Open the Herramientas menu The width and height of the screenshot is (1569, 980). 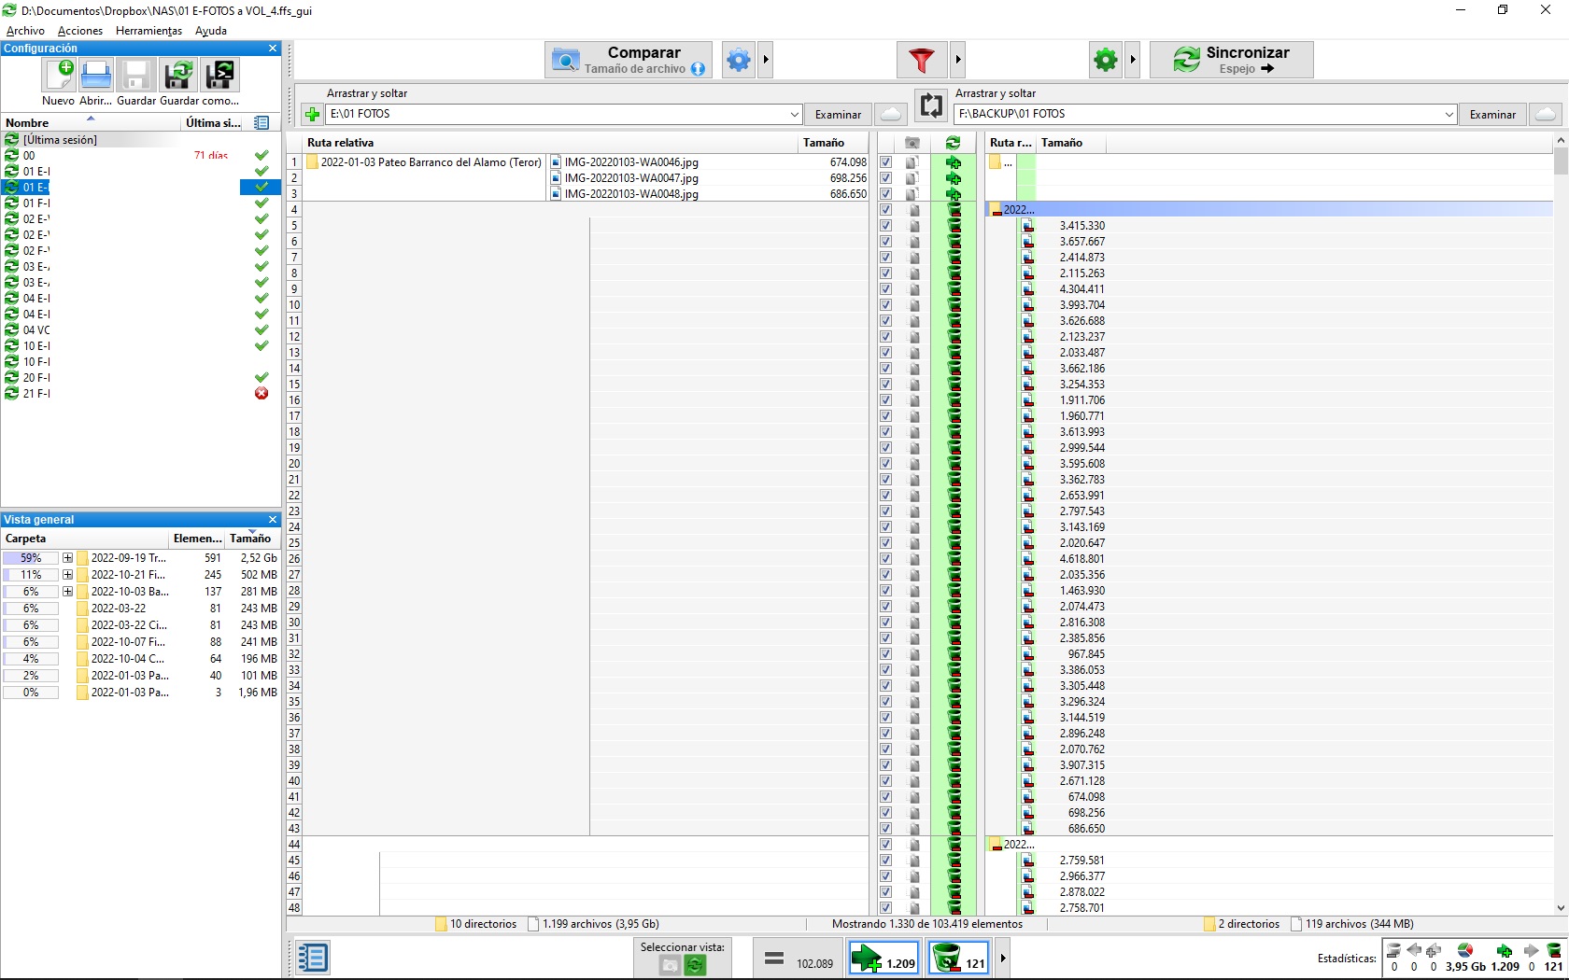click(148, 31)
